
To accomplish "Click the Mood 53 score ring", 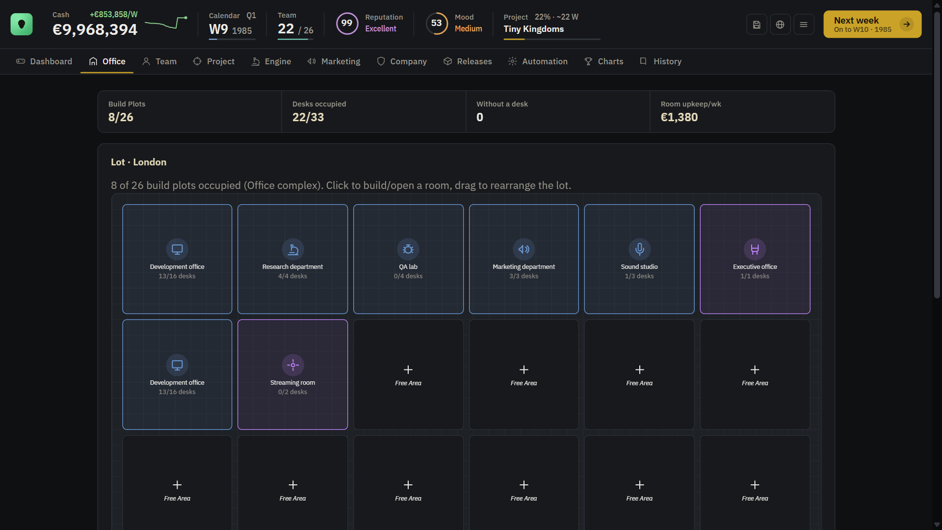I will pyautogui.click(x=437, y=23).
